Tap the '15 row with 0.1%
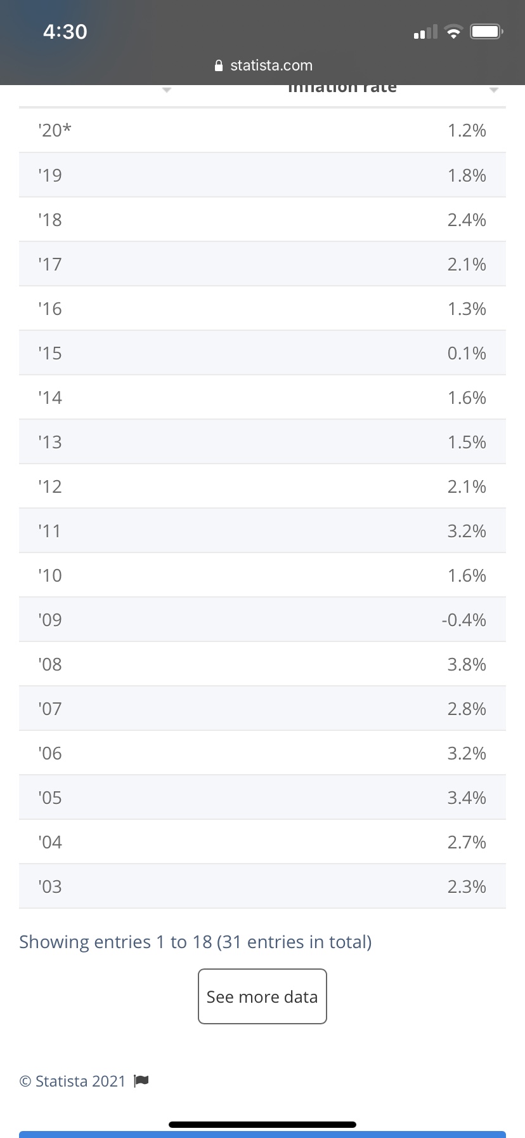Image resolution: width=525 pixels, height=1138 pixels. 262,353
